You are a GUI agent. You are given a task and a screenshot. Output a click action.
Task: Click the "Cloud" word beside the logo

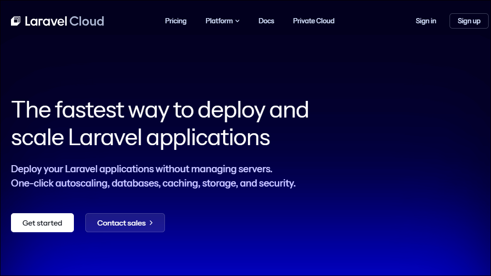tap(87, 21)
